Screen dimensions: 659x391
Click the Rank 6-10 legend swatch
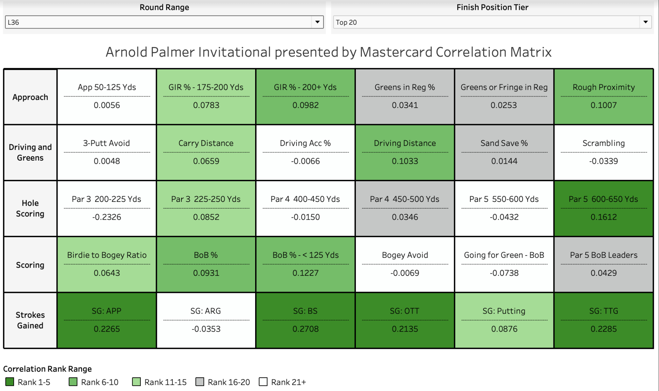coord(73,382)
